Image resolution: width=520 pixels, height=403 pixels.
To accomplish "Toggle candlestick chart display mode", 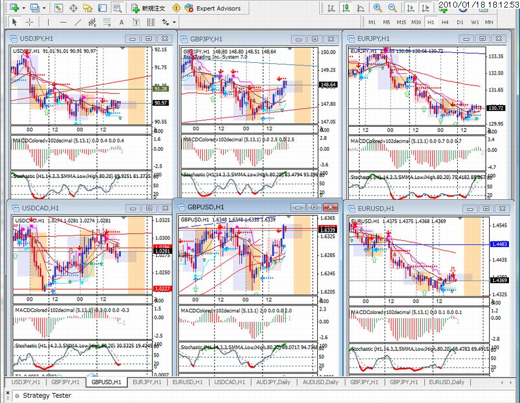I will [346, 8].
